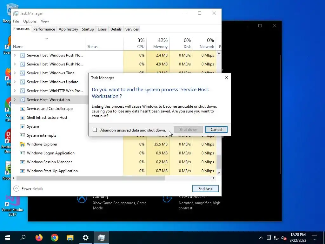The height and width of the screenshot is (244, 325).
Task: Check 'Abandon unsaved data and shut down' box
Action: (x=95, y=130)
